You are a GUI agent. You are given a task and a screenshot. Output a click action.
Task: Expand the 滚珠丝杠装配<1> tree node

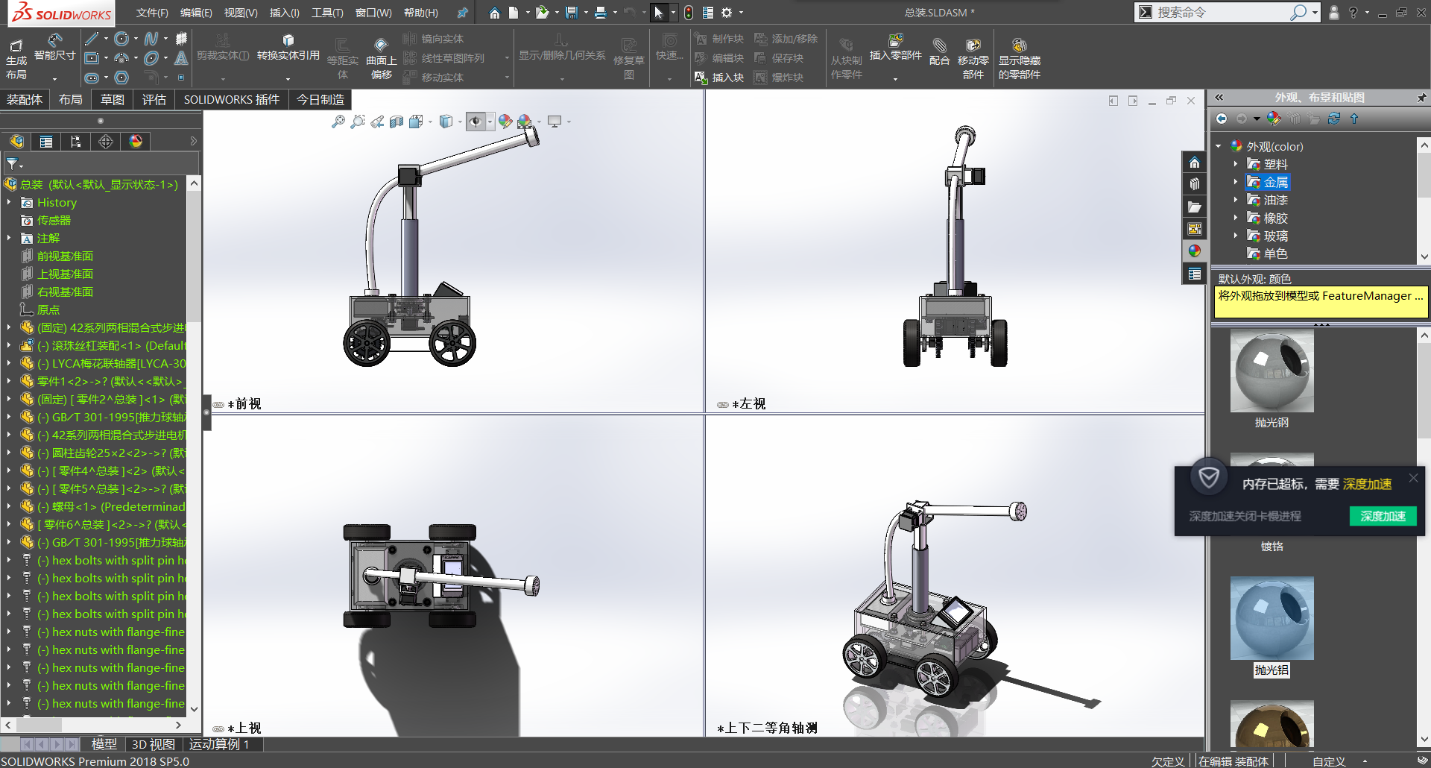click(x=9, y=345)
